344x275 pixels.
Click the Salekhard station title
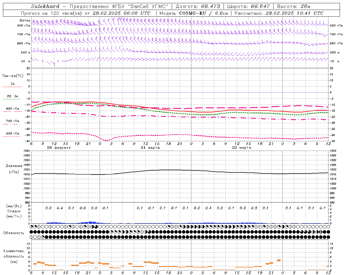pos(45,6)
